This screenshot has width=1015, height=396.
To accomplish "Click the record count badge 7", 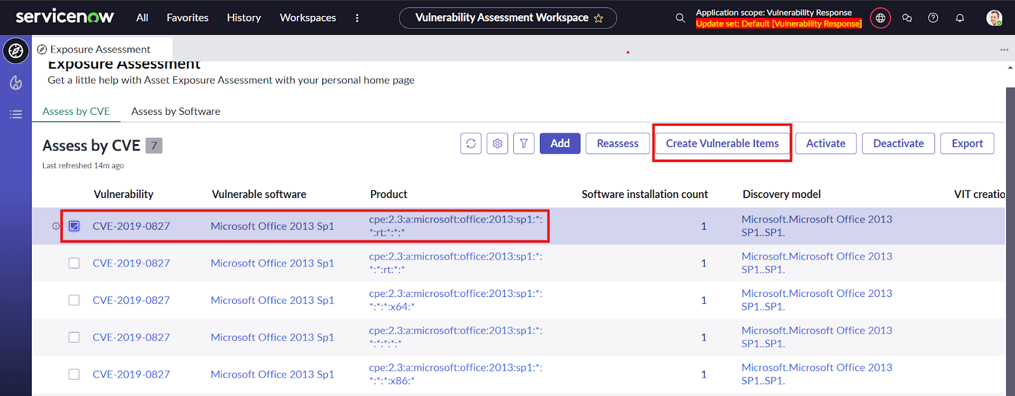I will 154,146.
